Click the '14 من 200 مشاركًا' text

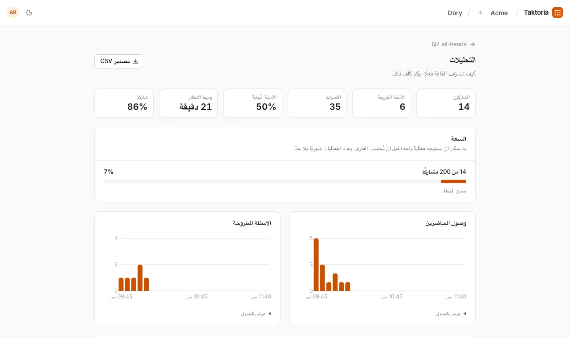click(x=444, y=172)
